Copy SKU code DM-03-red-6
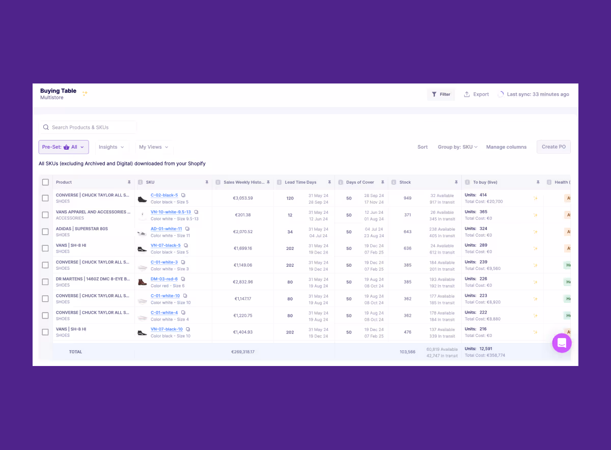The width and height of the screenshot is (611, 450). (x=183, y=279)
